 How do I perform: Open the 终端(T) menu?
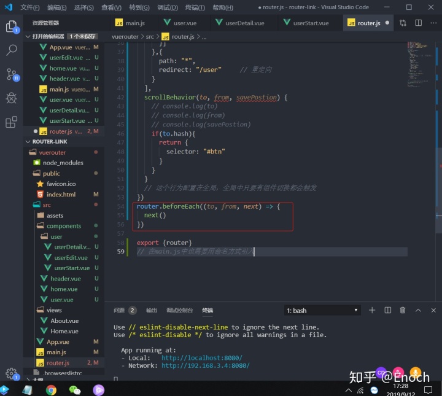[195, 7]
